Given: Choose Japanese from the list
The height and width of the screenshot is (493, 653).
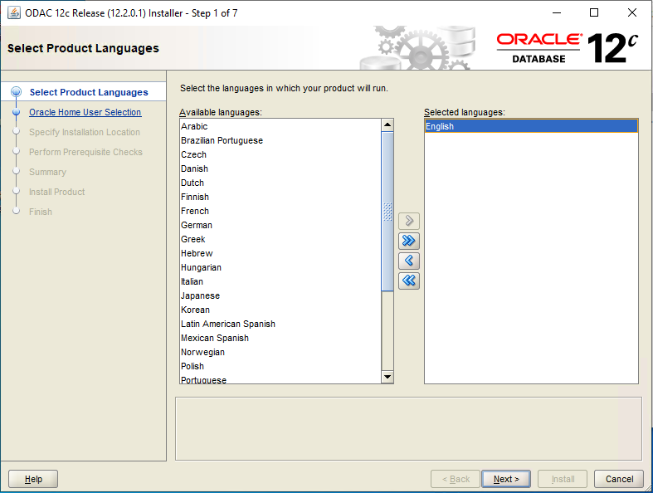Looking at the screenshot, I should [x=280, y=296].
